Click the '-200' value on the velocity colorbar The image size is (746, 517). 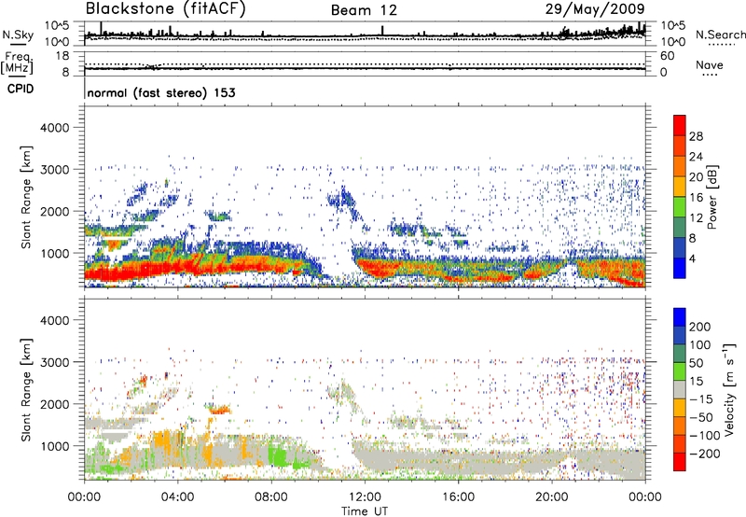coord(705,454)
